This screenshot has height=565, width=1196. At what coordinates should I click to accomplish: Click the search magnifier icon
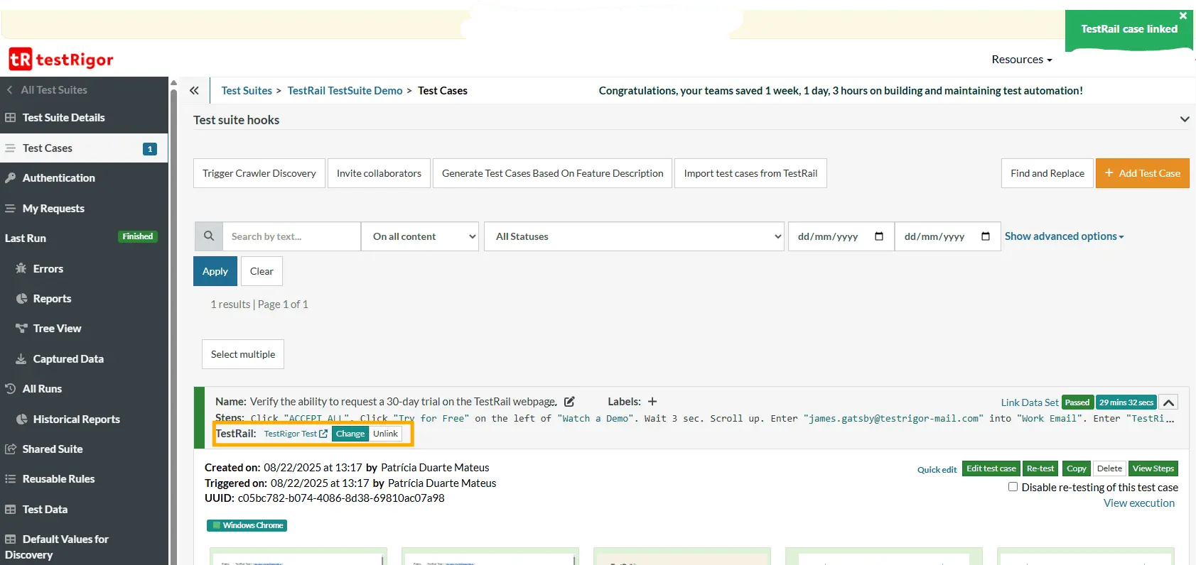point(209,236)
